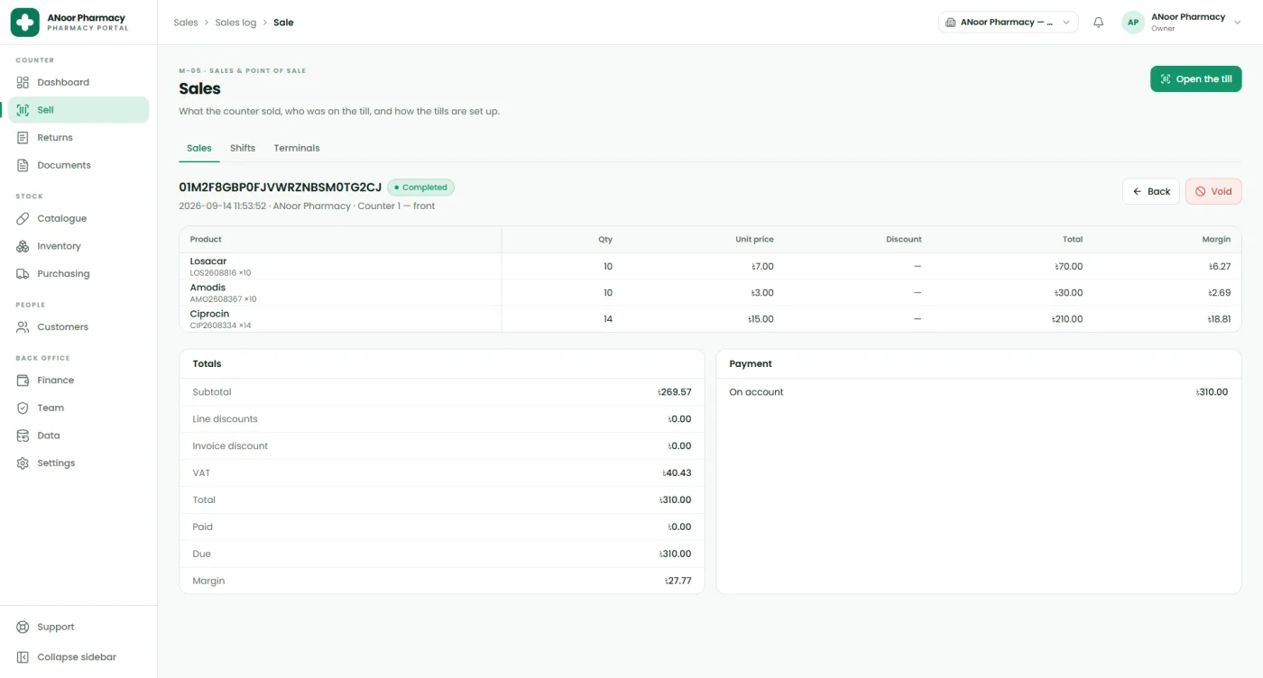1263x678 pixels.
Task: Navigate to Inventory
Action: click(x=78, y=246)
